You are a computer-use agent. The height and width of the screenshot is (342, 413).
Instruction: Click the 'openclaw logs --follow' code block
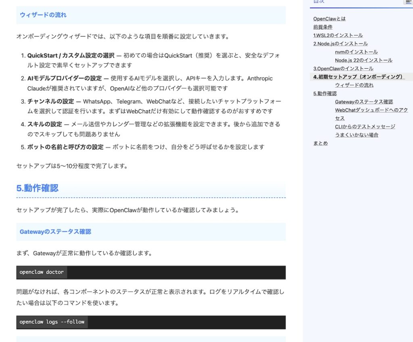click(x=52, y=322)
